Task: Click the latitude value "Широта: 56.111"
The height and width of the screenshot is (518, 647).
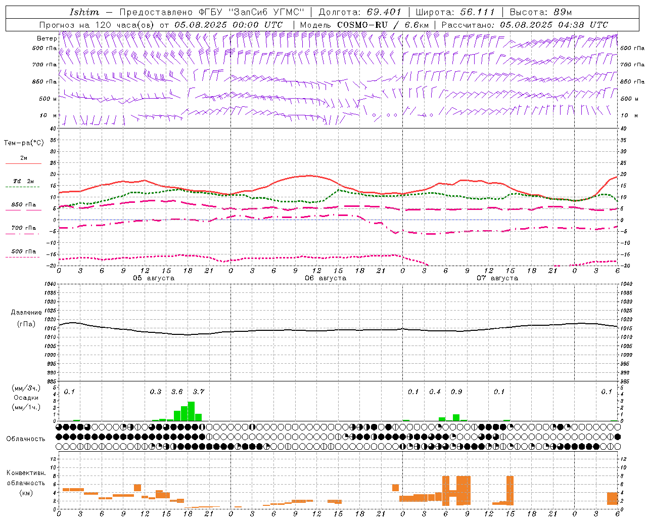Action: [x=455, y=12]
